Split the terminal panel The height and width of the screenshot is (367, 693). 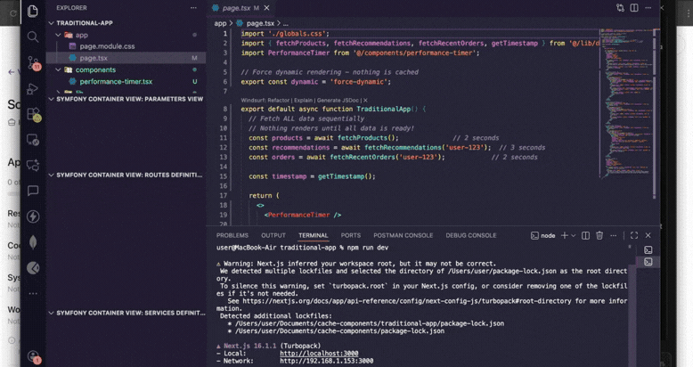coord(586,235)
